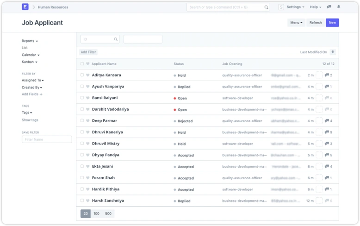The image size is (360, 226).
Task: Click the Filter Name input field
Action: tap(47, 139)
